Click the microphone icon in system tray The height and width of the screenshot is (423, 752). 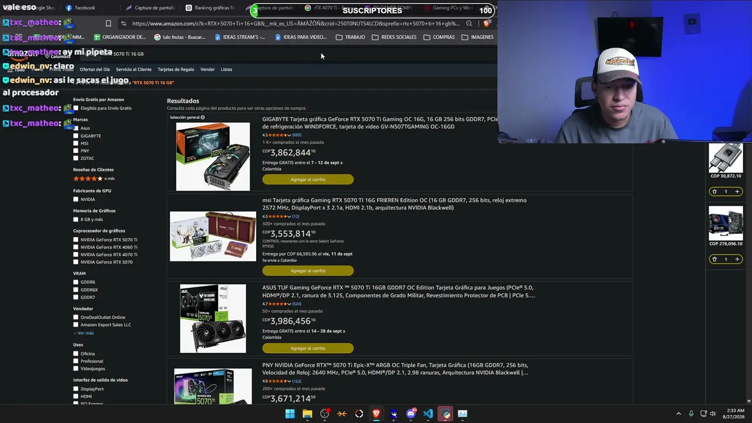(x=691, y=414)
